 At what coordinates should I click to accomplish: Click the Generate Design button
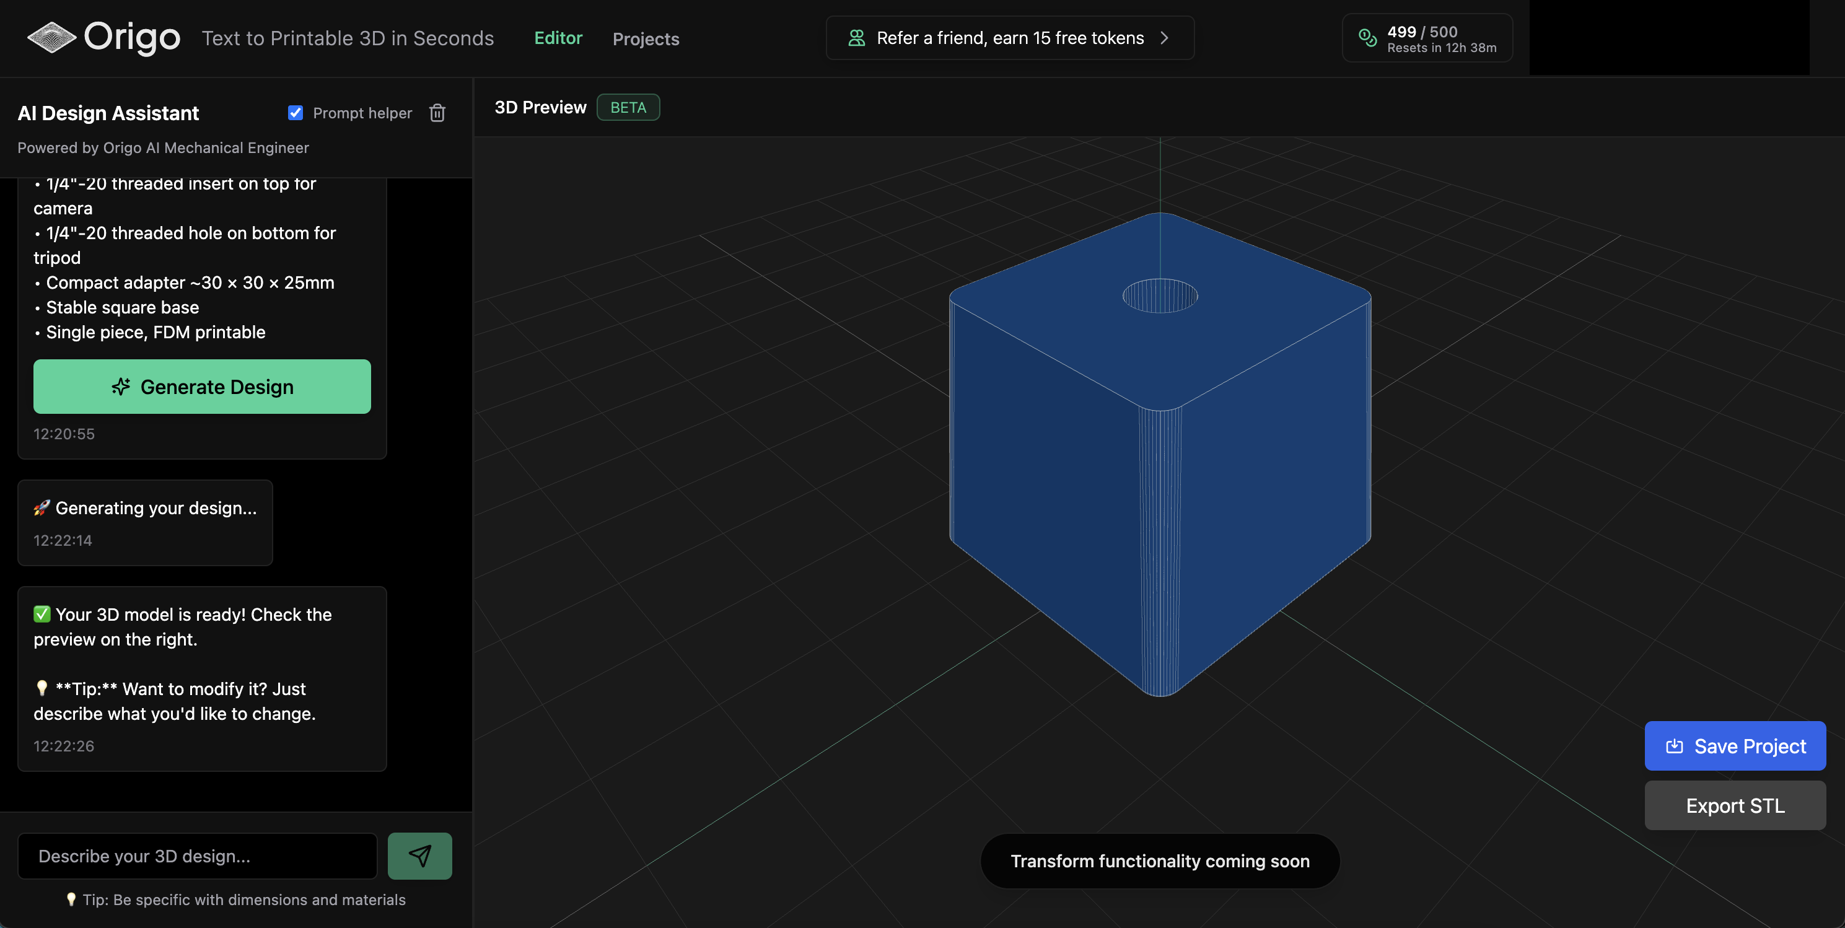pyautogui.click(x=202, y=387)
